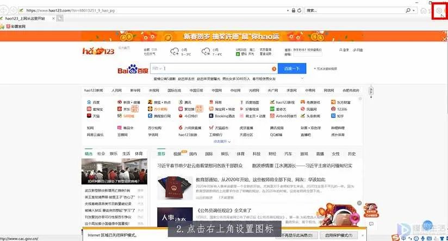Click the lock security icon in address bar

point(294,10)
